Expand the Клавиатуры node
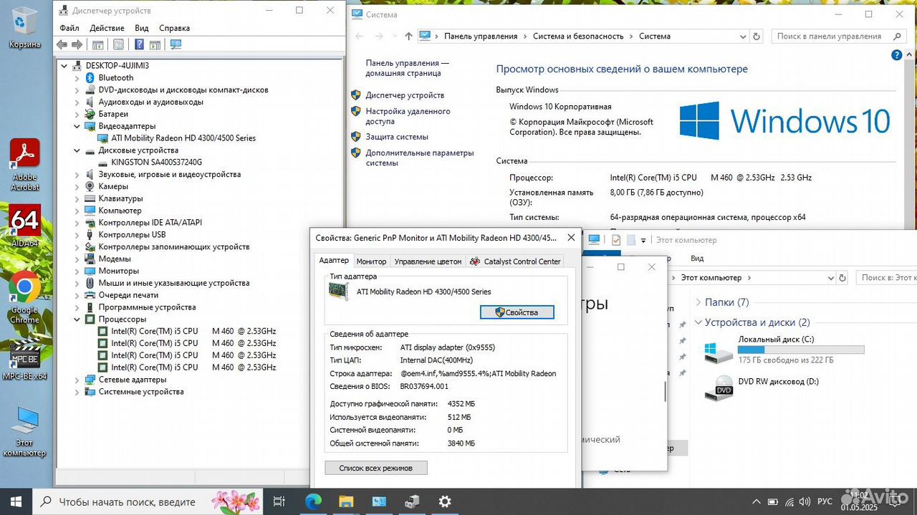Image resolution: width=917 pixels, height=515 pixels. (77, 198)
